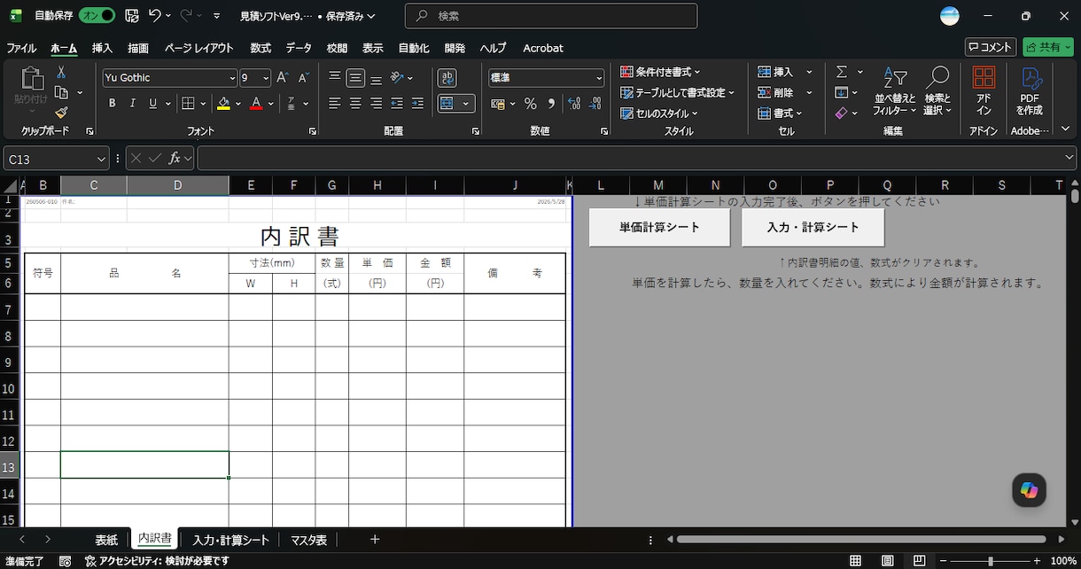
Task: Align cell text left
Action: (x=335, y=104)
